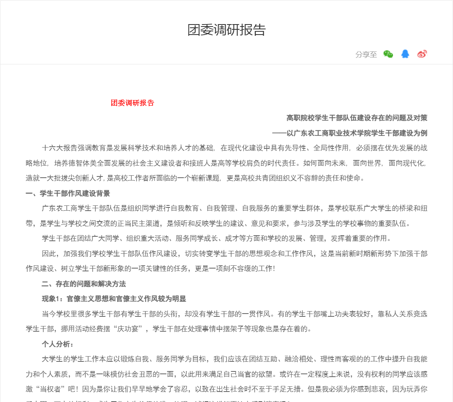Click heading 一、学生干部作风建设背景

(x=68, y=193)
